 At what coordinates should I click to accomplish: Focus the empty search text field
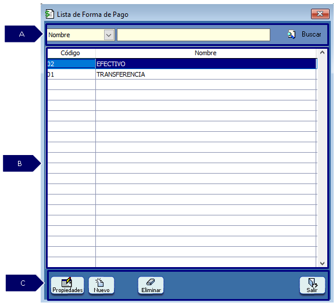click(x=194, y=35)
